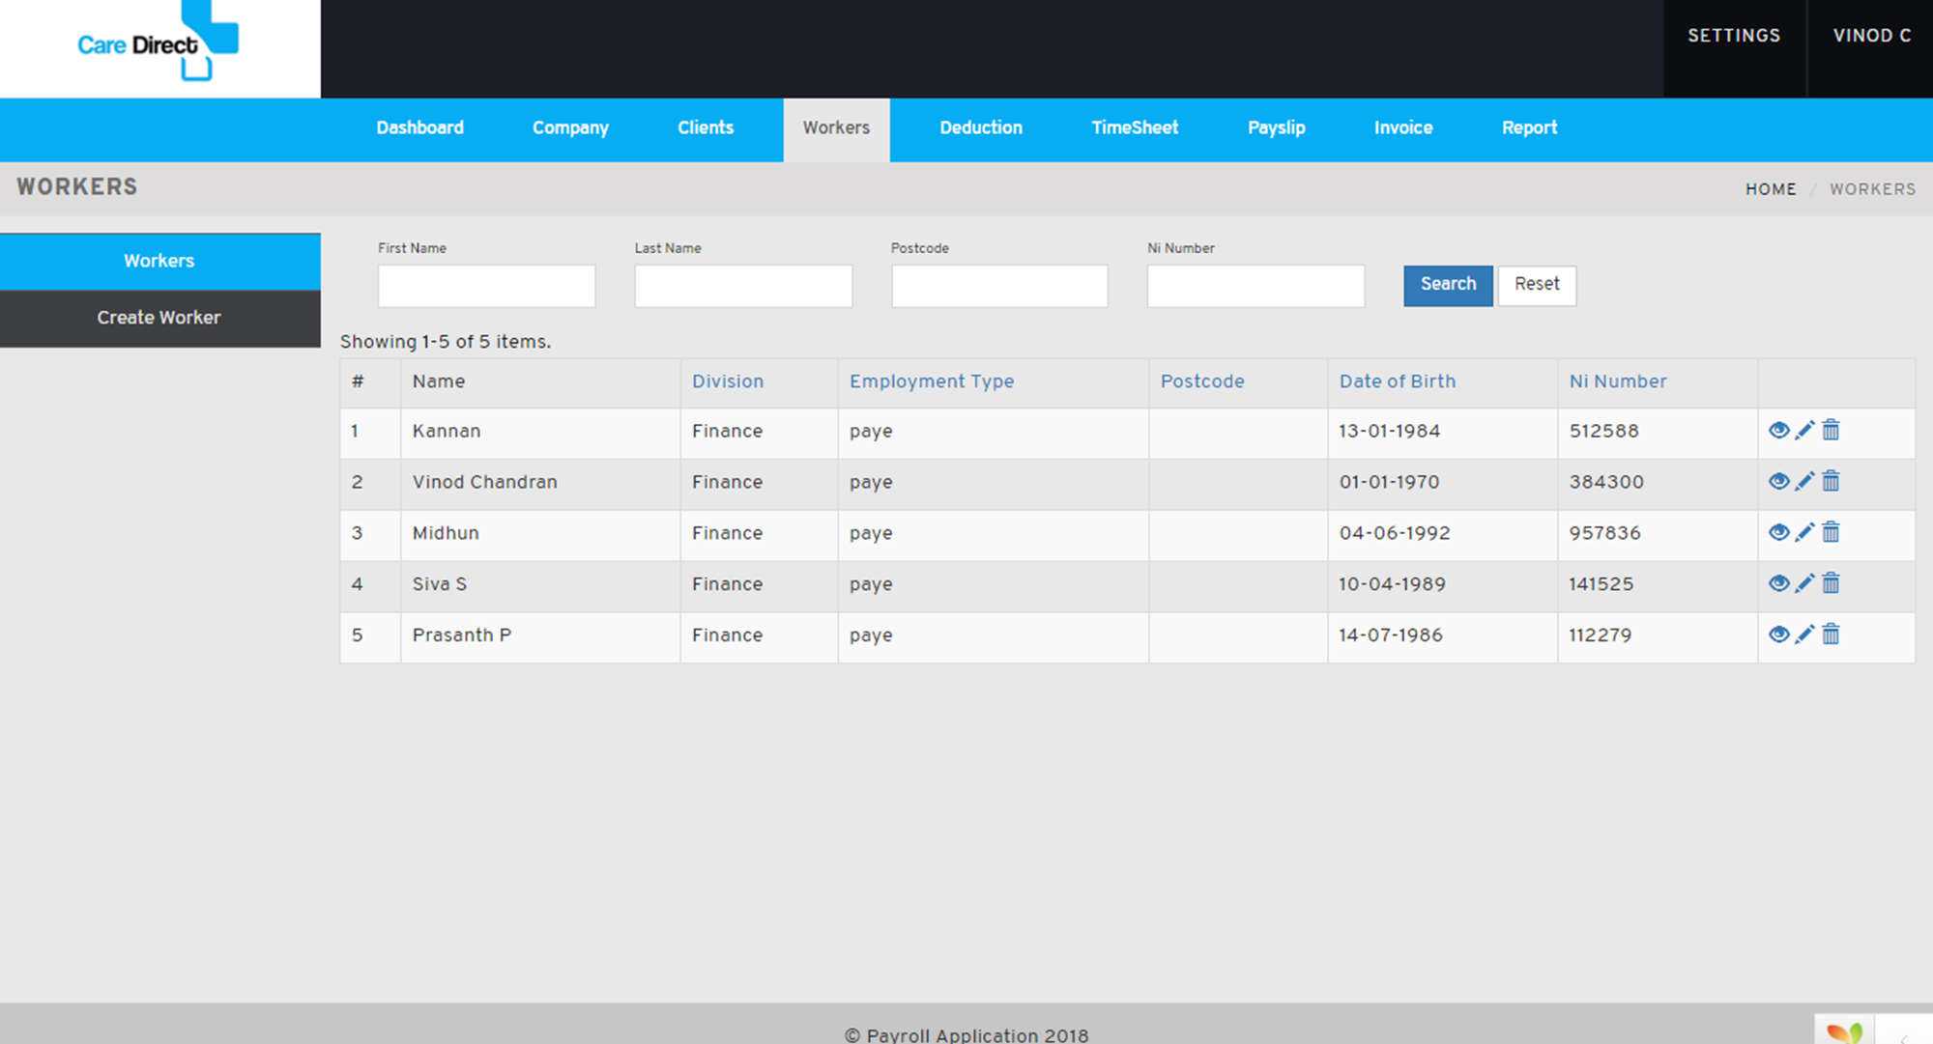Image resolution: width=1933 pixels, height=1044 pixels.
Task: Sort table by Postcode column
Action: [1202, 381]
